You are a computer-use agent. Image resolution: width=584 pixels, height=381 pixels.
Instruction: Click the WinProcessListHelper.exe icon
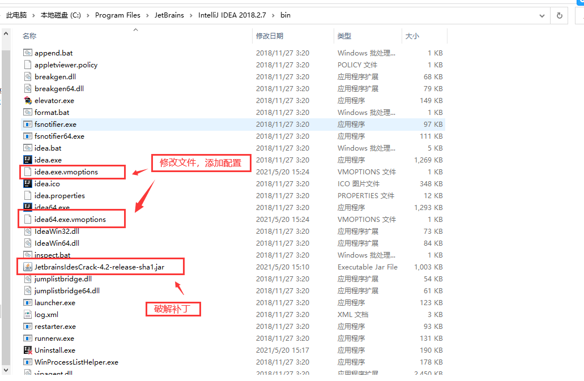coord(28,362)
